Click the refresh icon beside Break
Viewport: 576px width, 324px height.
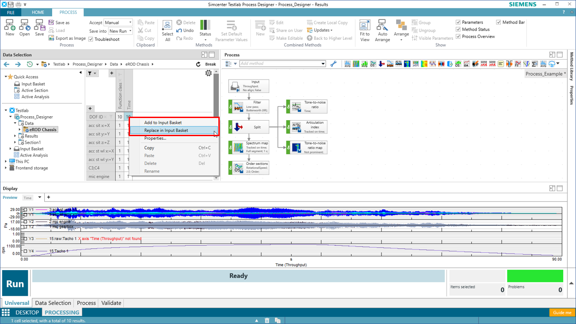tap(198, 64)
